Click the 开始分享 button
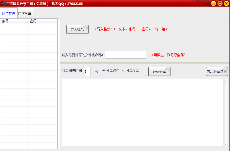The height and width of the screenshot is (151, 230). [x=159, y=71]
